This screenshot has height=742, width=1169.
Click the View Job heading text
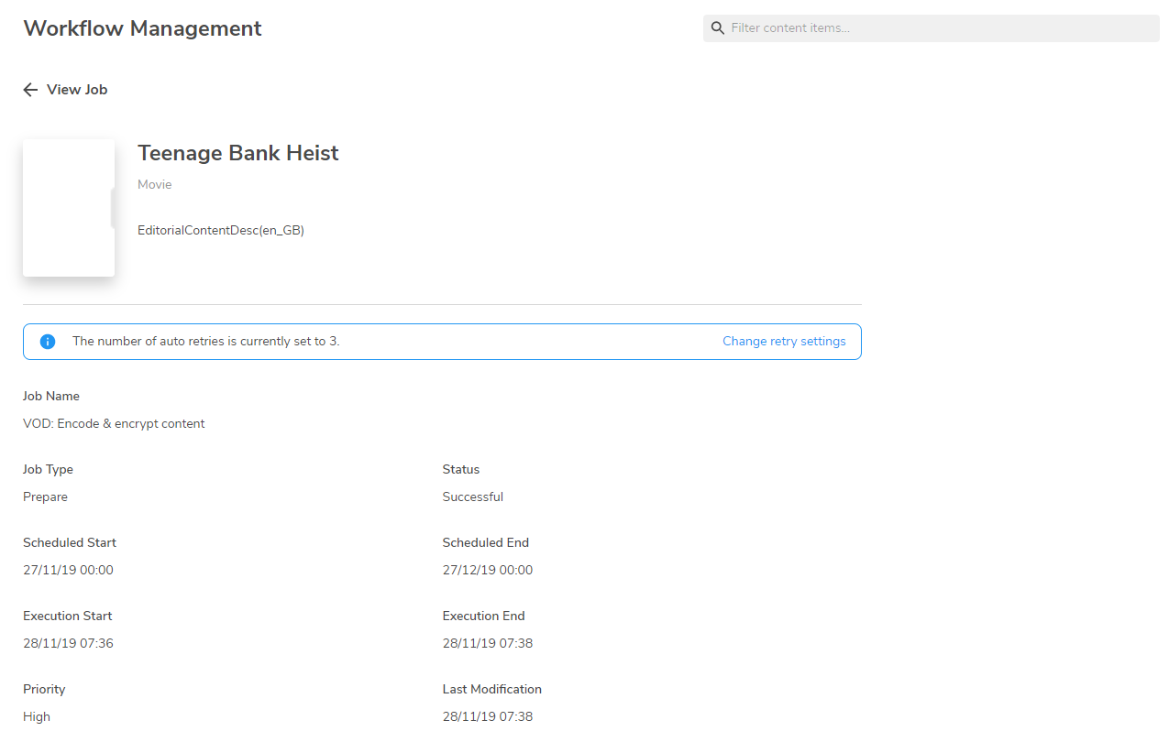point(77,90)
